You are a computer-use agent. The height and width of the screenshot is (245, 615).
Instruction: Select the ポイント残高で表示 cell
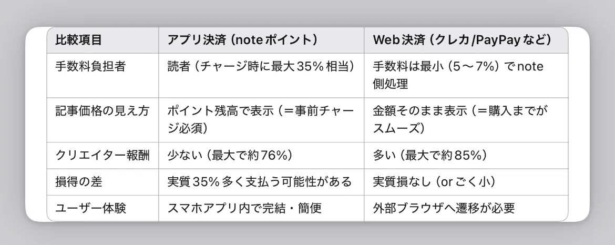pos(261,120)
